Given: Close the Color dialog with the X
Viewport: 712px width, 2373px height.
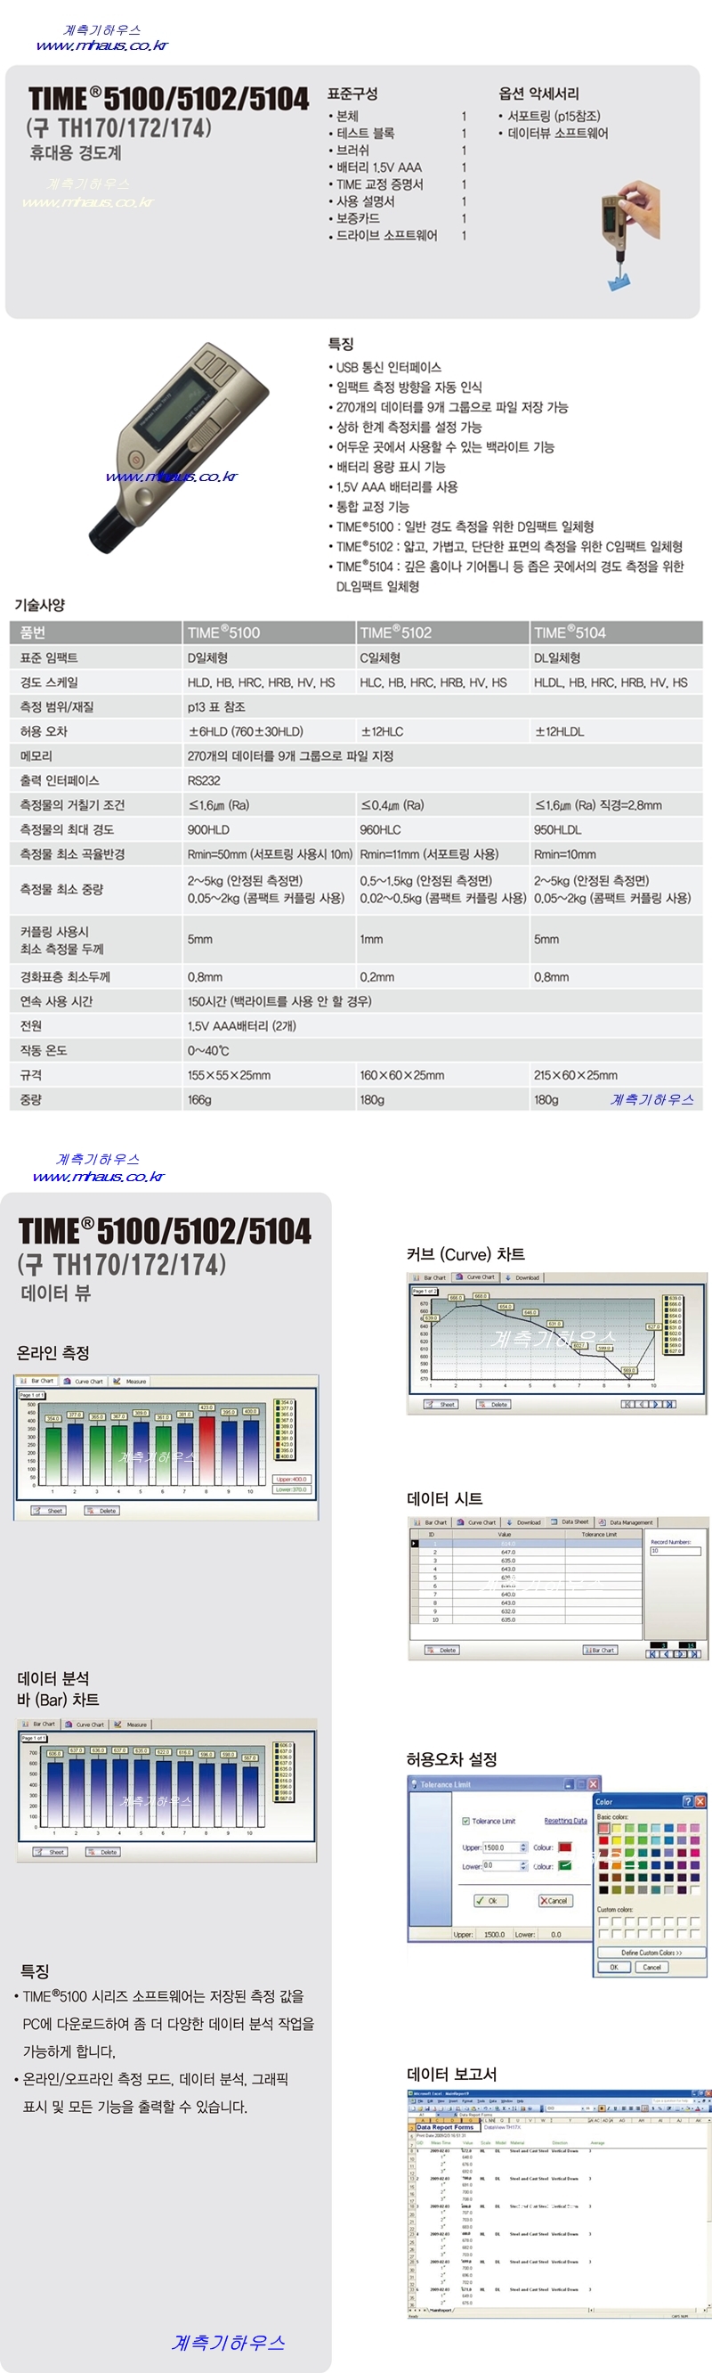Looking at the screenshot, I should tap(700, 1801).
